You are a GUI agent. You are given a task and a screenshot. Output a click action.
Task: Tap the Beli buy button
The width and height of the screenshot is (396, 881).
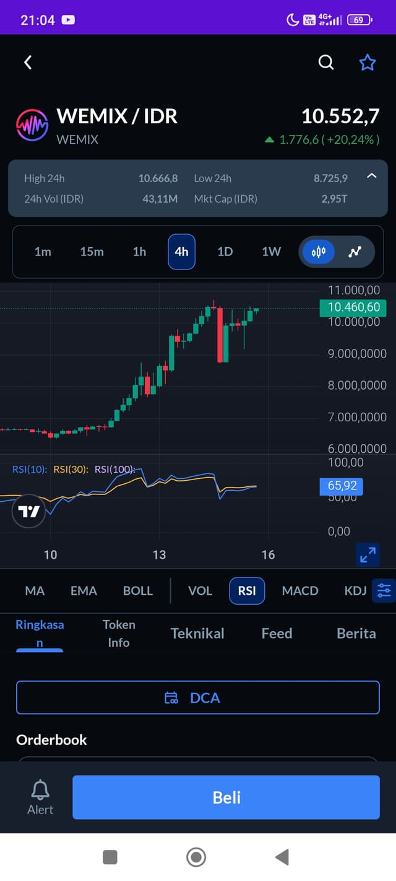tap(226, 797)
